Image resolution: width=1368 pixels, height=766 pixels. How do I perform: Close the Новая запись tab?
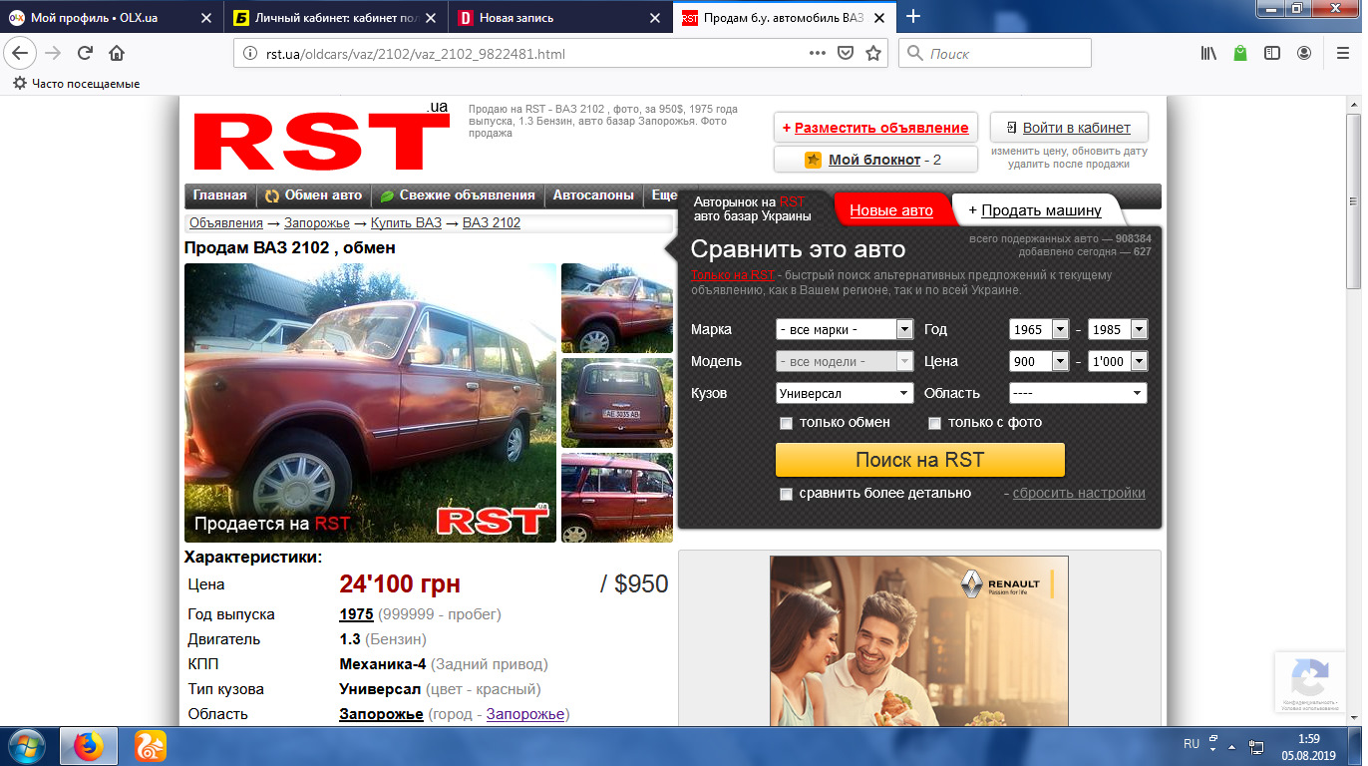pos(655,18)
